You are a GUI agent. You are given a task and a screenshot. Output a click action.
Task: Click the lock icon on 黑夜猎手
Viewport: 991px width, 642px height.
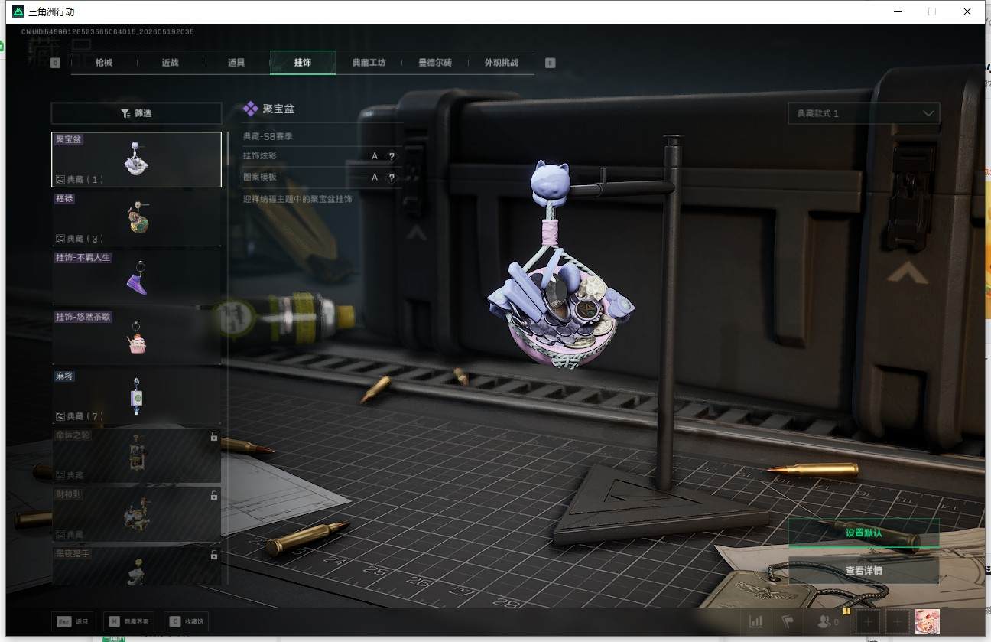(x=214, y=555)
